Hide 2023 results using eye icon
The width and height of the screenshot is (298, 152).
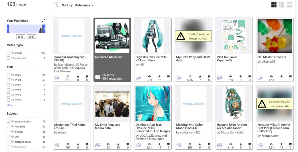pyautogui.click(x=13, y=85)
